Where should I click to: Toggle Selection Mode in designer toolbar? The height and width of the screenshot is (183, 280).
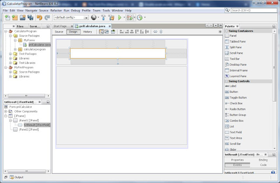pyautogui.click(x=101, y=32)
